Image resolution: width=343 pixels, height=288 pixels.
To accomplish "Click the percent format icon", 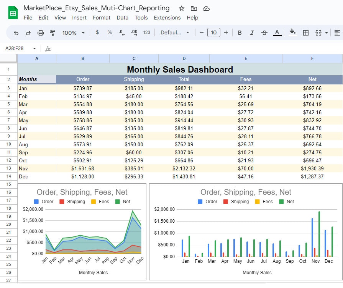I will [110, 33].
